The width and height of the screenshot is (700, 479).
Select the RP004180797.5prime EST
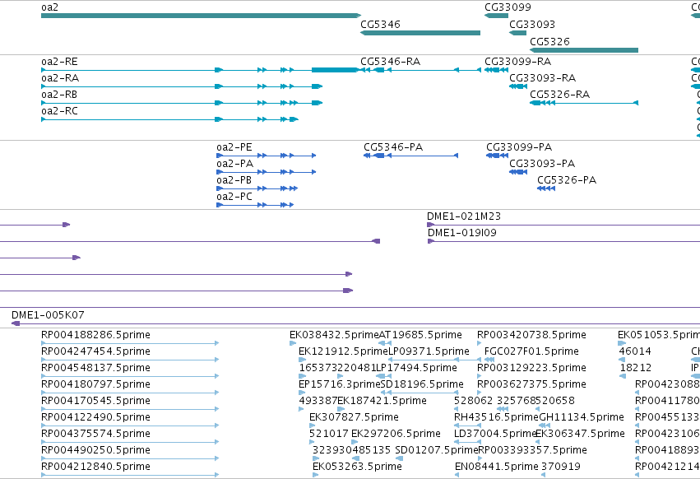click(x=130, y=393)
